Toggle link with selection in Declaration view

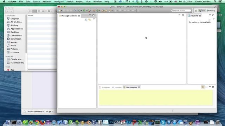(203, 87)
